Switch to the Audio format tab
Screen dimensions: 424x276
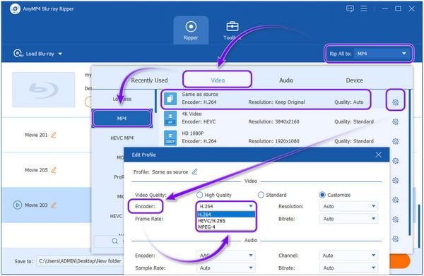click(x=285, y=80)
